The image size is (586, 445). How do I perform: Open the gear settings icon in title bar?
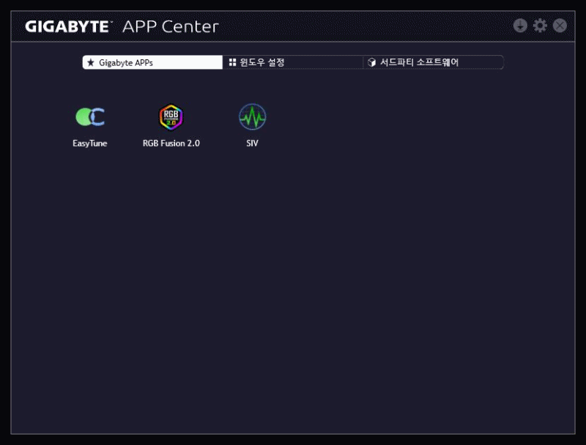540,26
